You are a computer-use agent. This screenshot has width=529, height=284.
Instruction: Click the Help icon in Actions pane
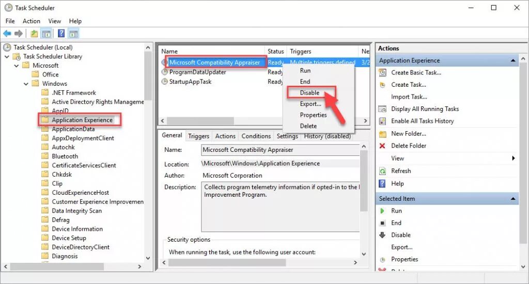click(382, 183)
